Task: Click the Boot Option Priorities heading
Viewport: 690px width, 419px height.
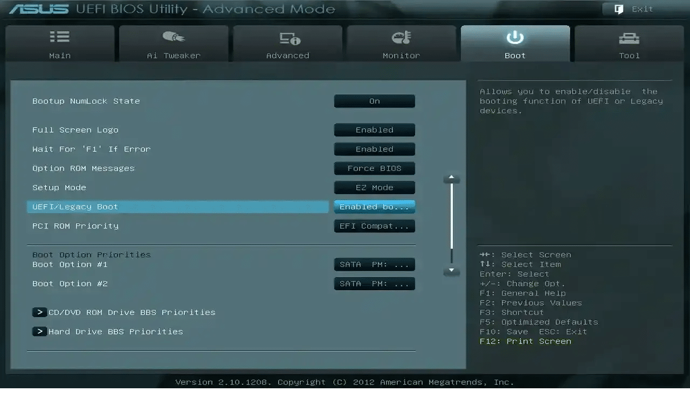Action: point(91,255)
